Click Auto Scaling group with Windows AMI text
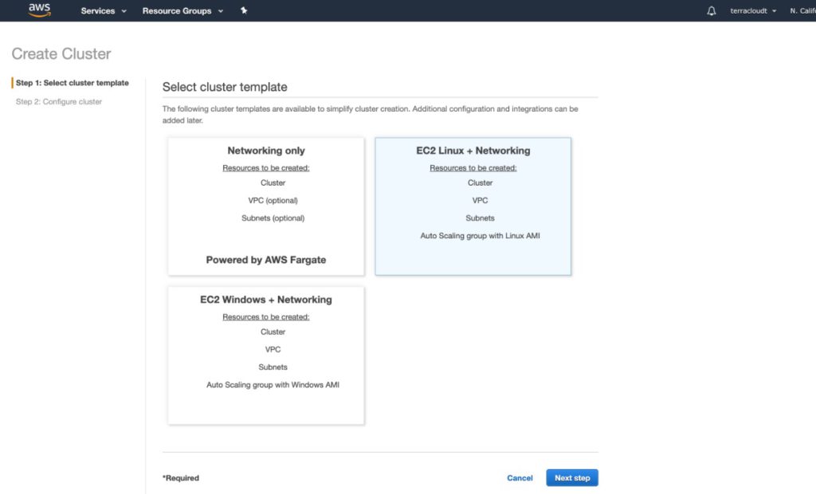Screen dimensions: 816x494 [x=273, y=385]
